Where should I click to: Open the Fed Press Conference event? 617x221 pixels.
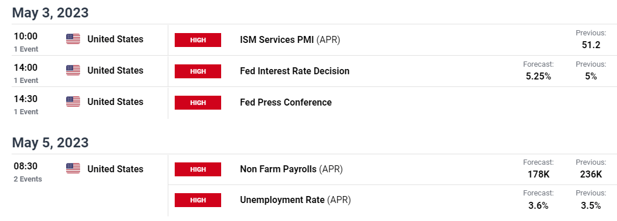coord(286,103)
